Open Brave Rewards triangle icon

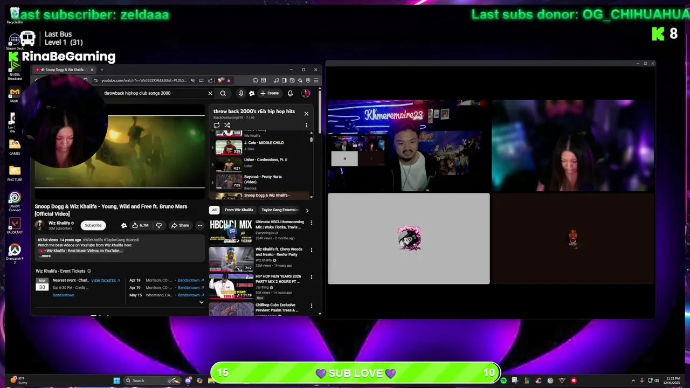(x=229, y=80)
